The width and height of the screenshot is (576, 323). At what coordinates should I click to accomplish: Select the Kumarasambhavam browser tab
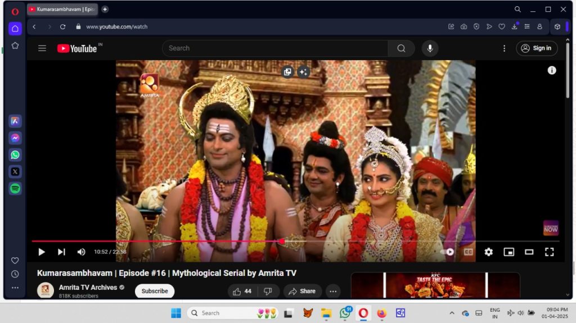coord(62,10)
